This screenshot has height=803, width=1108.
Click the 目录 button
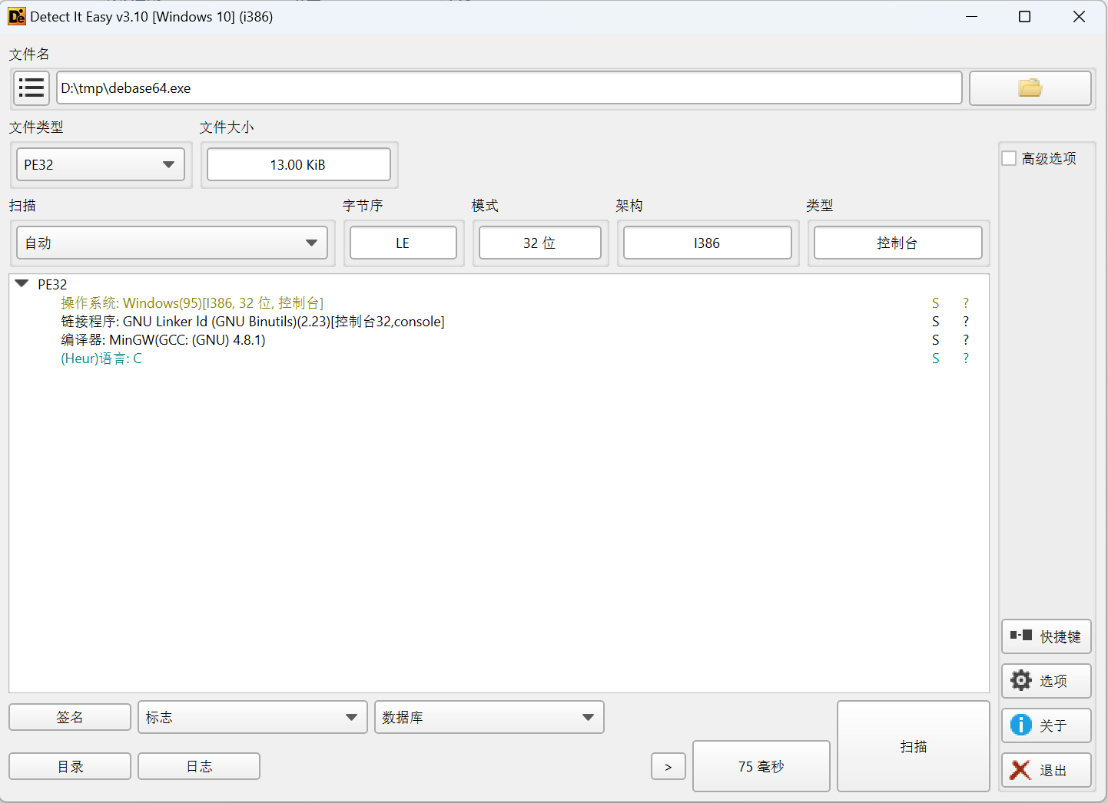tap(70, 766)
